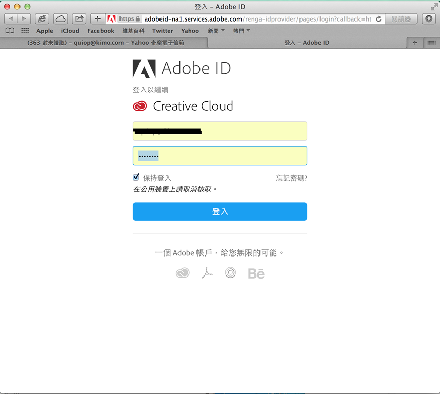Image resolution: width=440 pixels, height=394 pixels.
Task: Expand the 熱門 bookmarks folder
Action: [x=242, y=31]
